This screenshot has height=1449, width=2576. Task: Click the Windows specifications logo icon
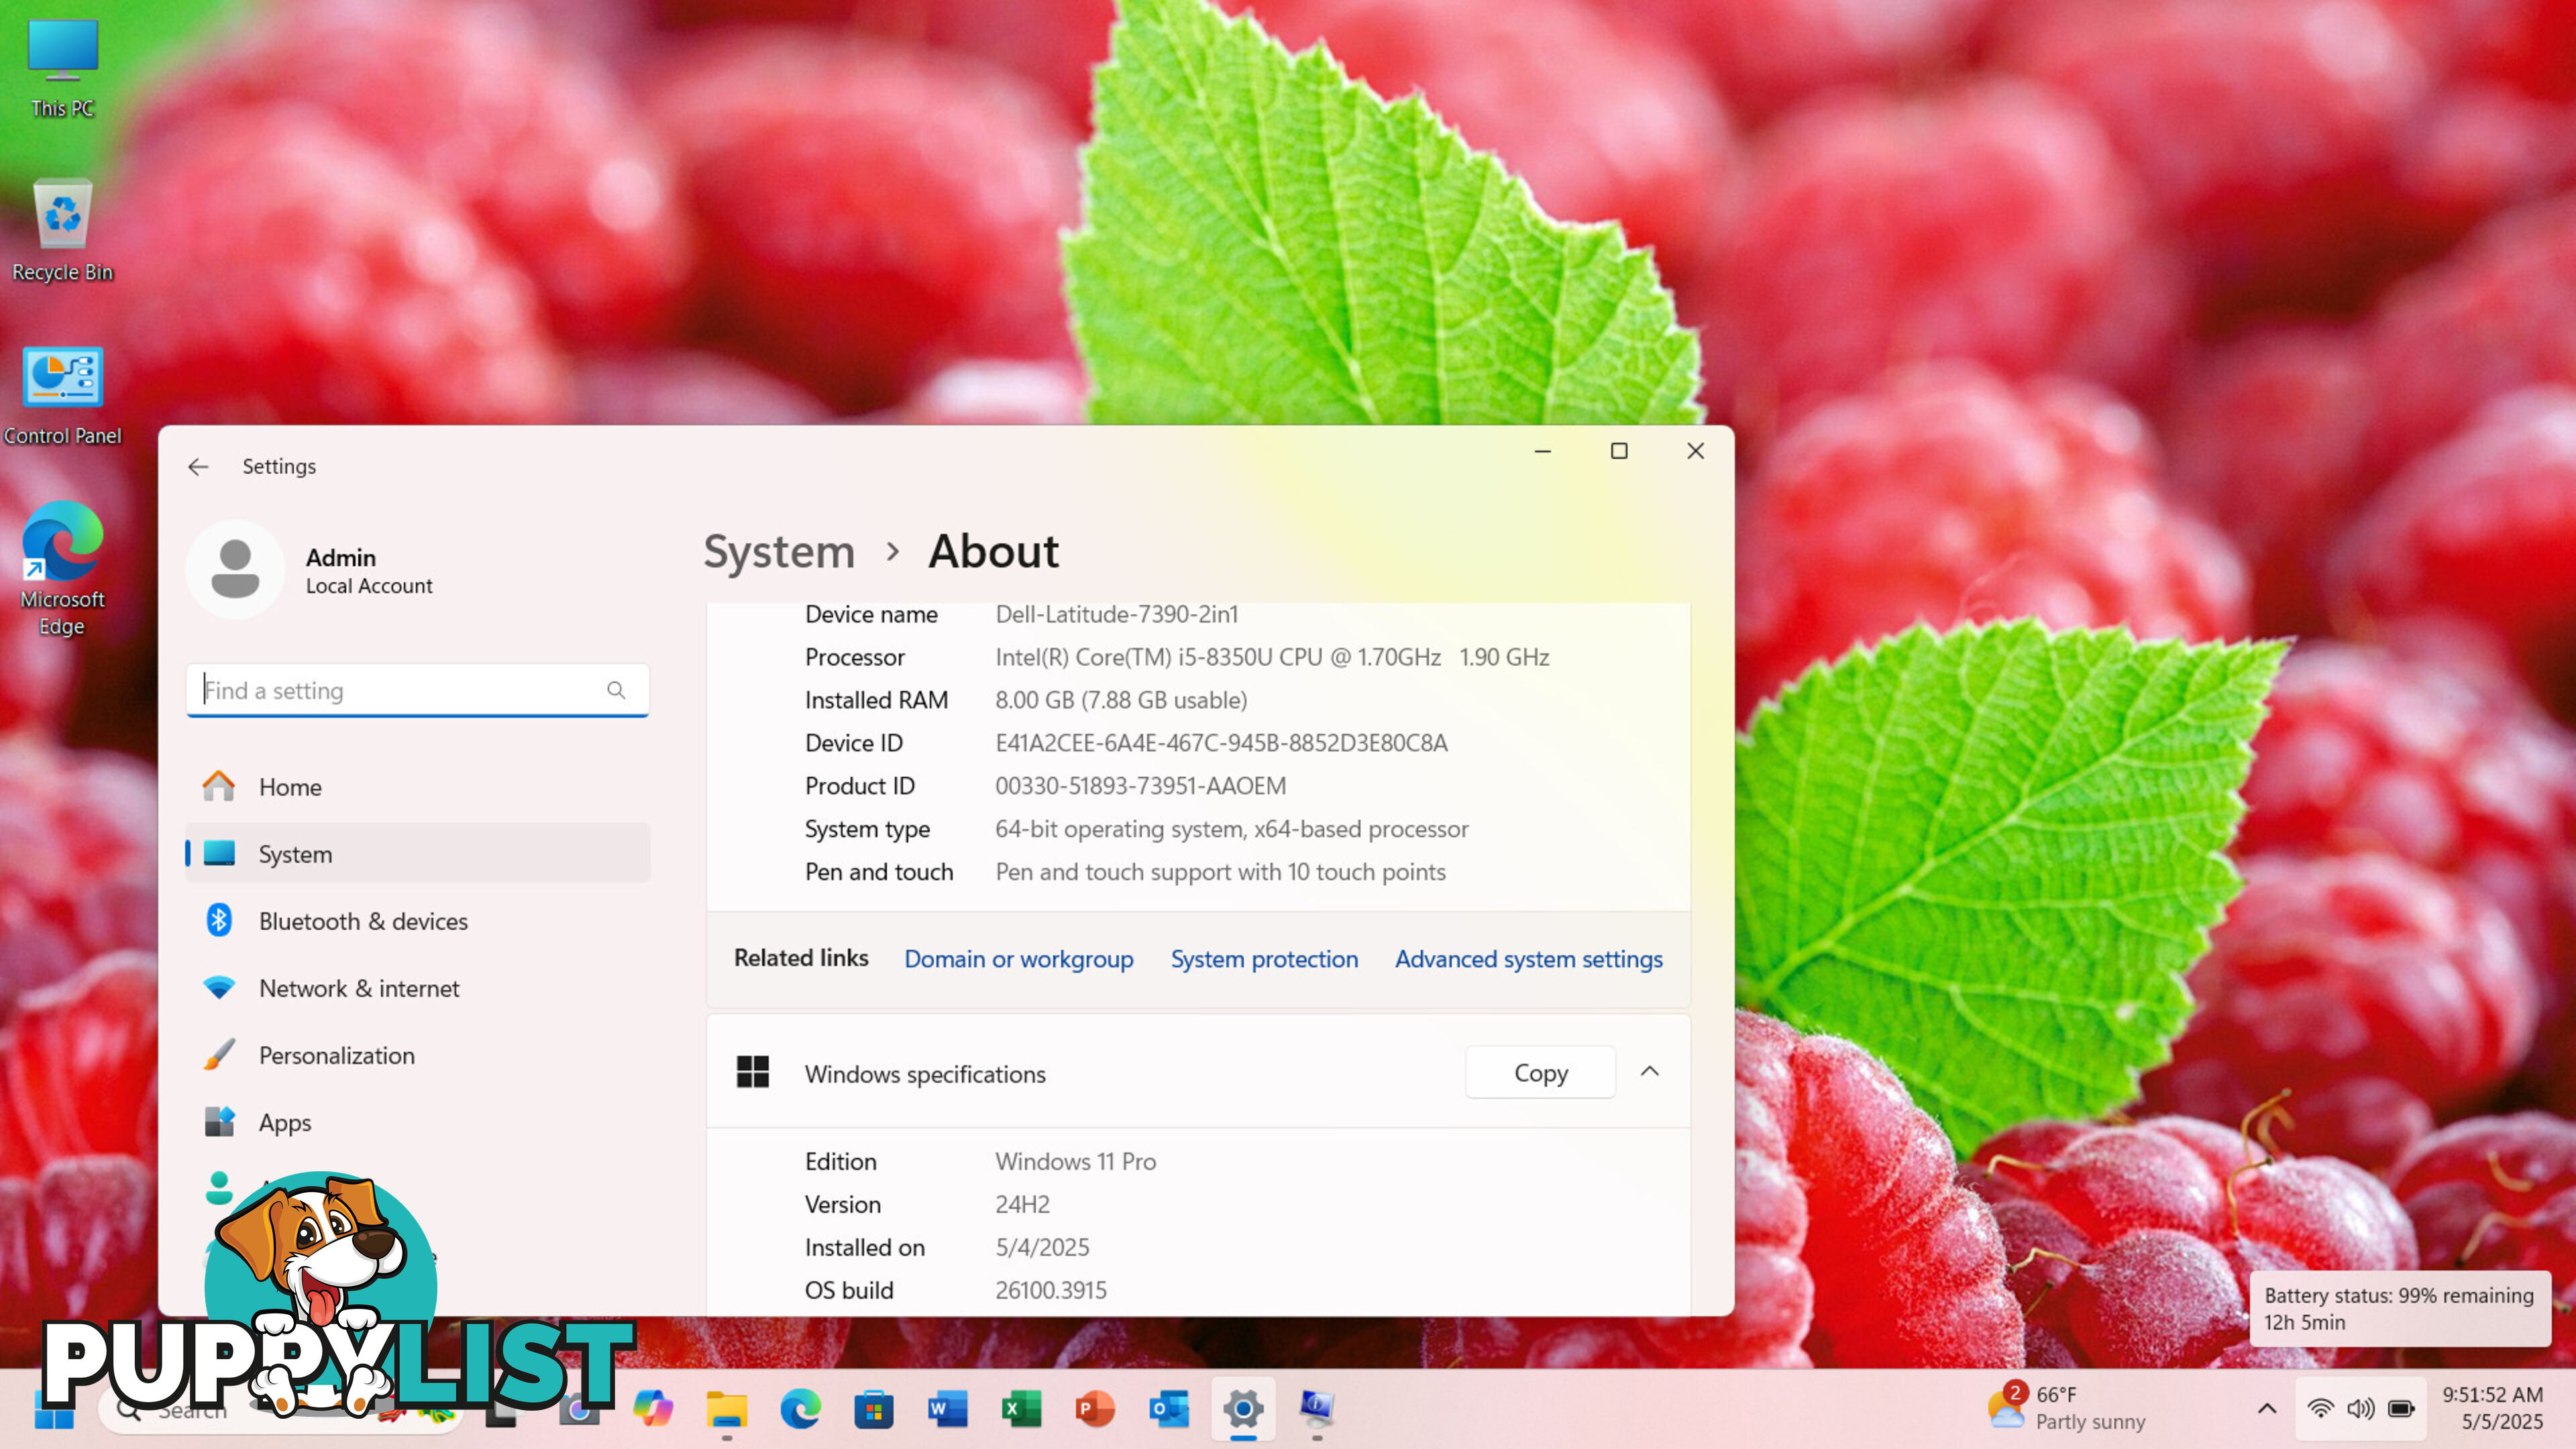pyautogui.click(x=753, y=1072)
